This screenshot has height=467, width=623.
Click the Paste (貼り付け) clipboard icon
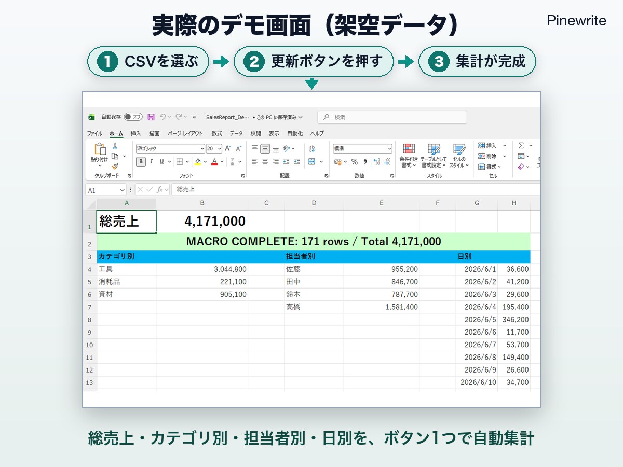(x=100, y=149)
